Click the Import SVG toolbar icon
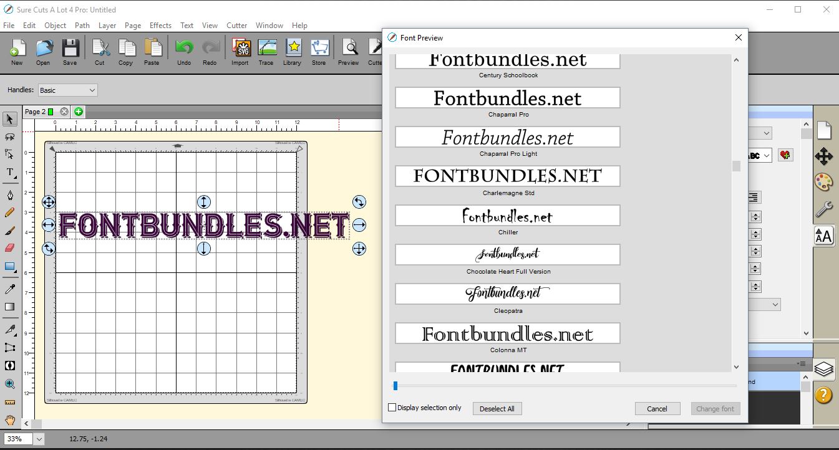The height and width of the screenshot is (450, 839). [x=240, y=52]
